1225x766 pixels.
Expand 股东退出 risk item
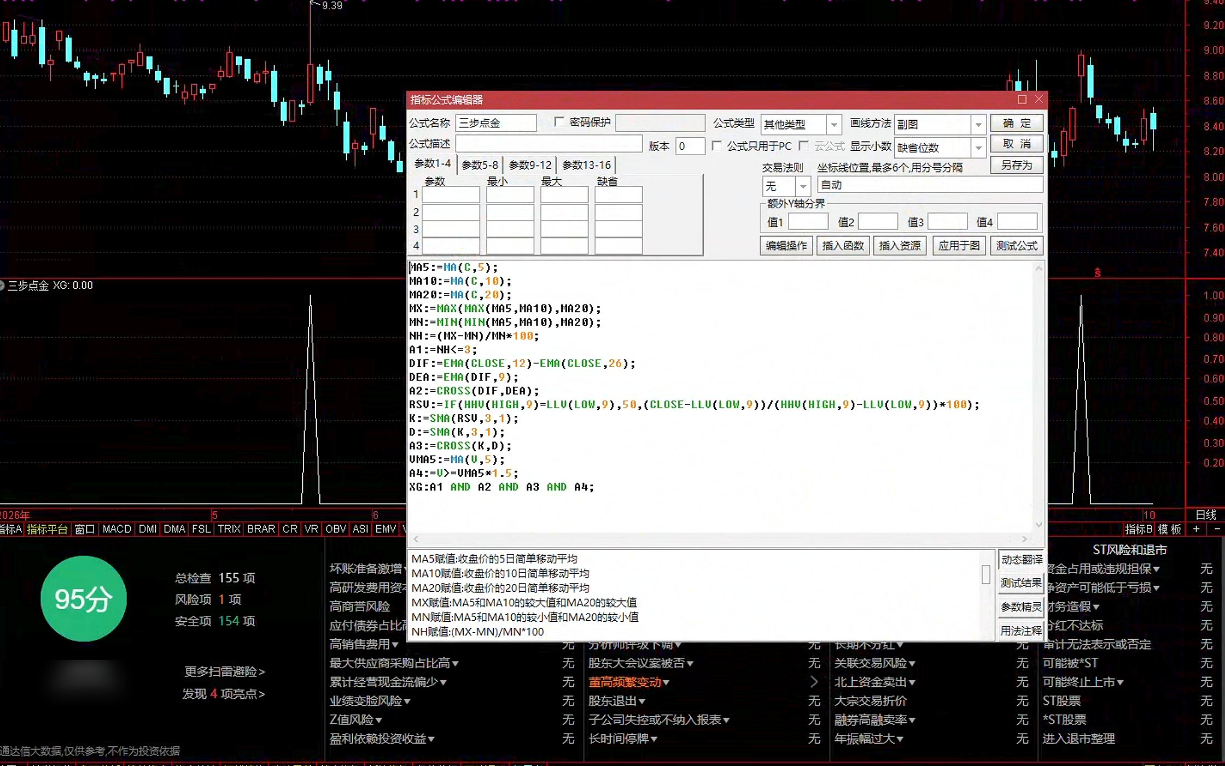coord(617,701)
